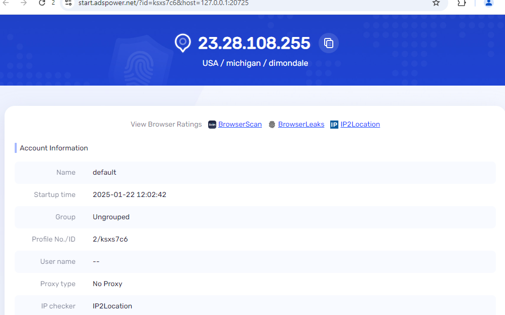Screen dimensions: 505x315
Task: Copy the IP address using the copy icon
Action: click(328, 43)
